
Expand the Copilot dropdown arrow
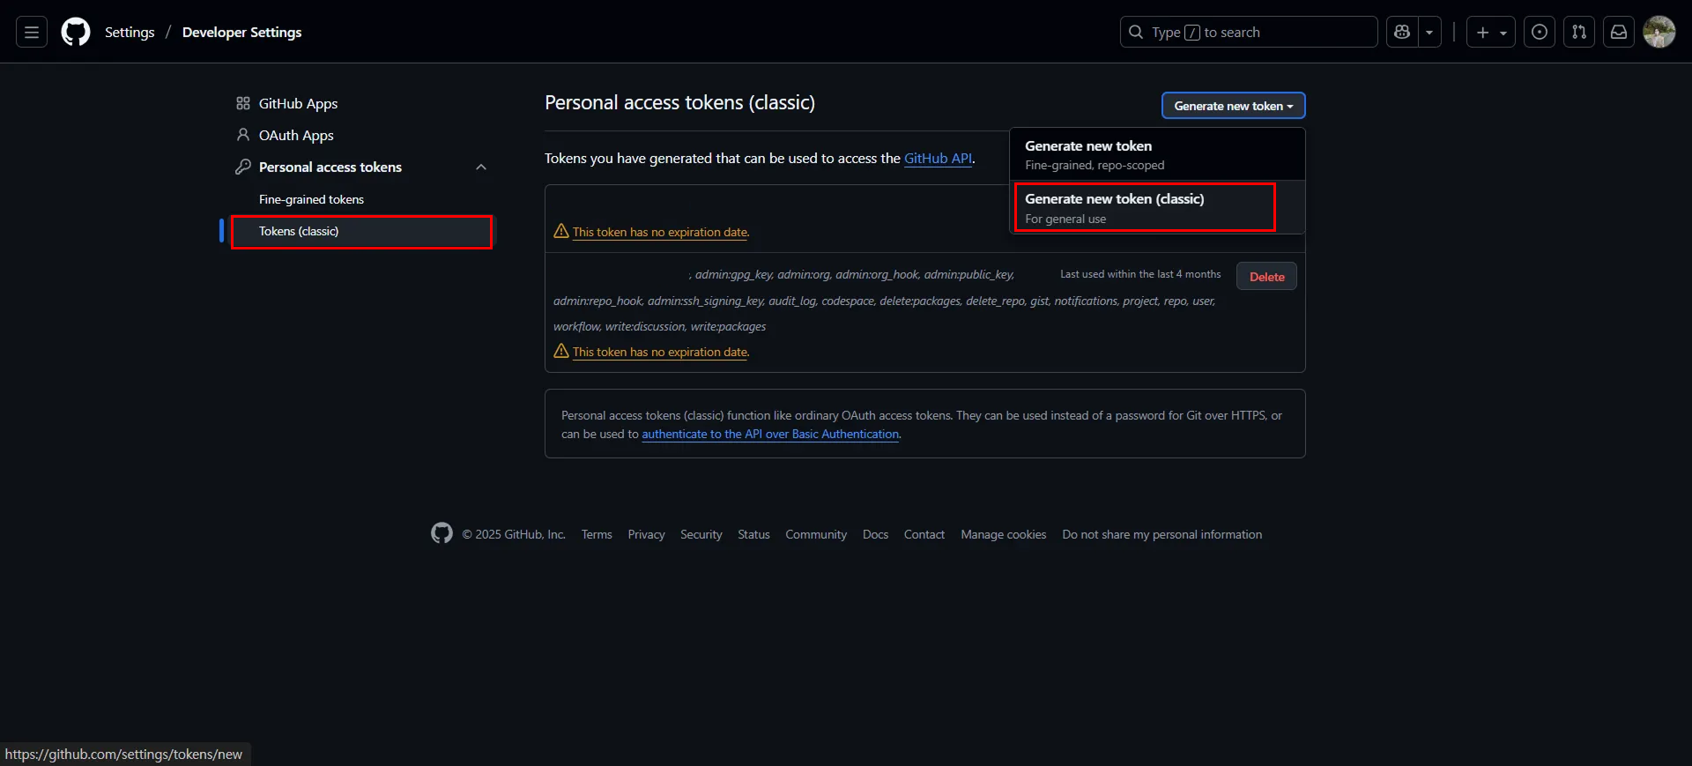click(x=1429, y=33)
